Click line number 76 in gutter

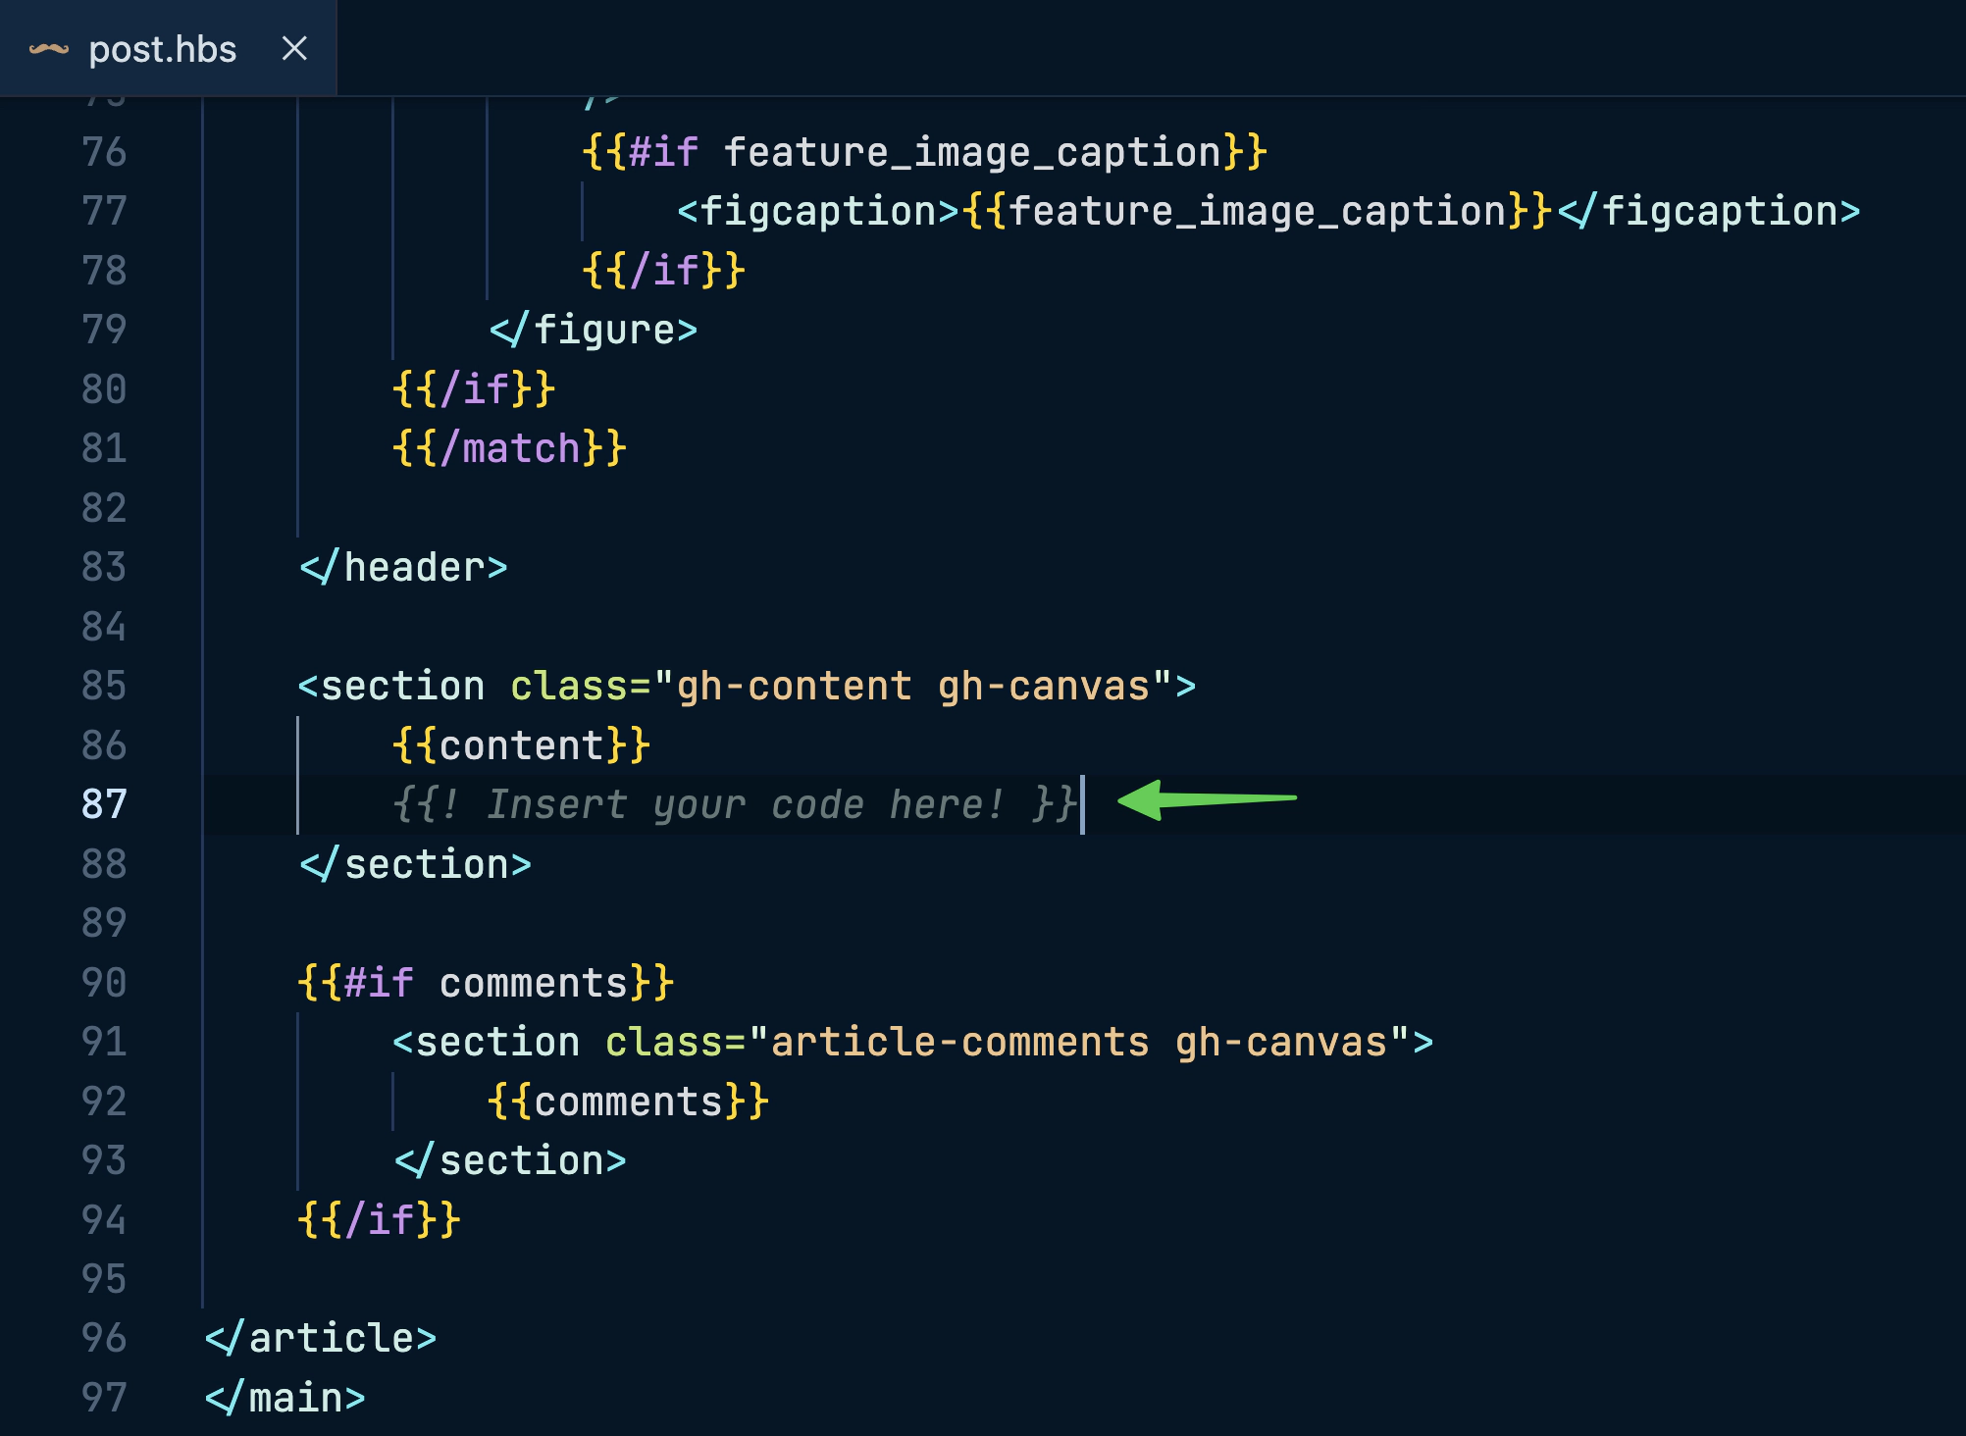pyautogui.click(x=104, y=152)
